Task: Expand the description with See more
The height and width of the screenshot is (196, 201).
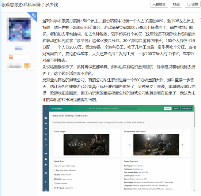Action: (x=169, y=189)
